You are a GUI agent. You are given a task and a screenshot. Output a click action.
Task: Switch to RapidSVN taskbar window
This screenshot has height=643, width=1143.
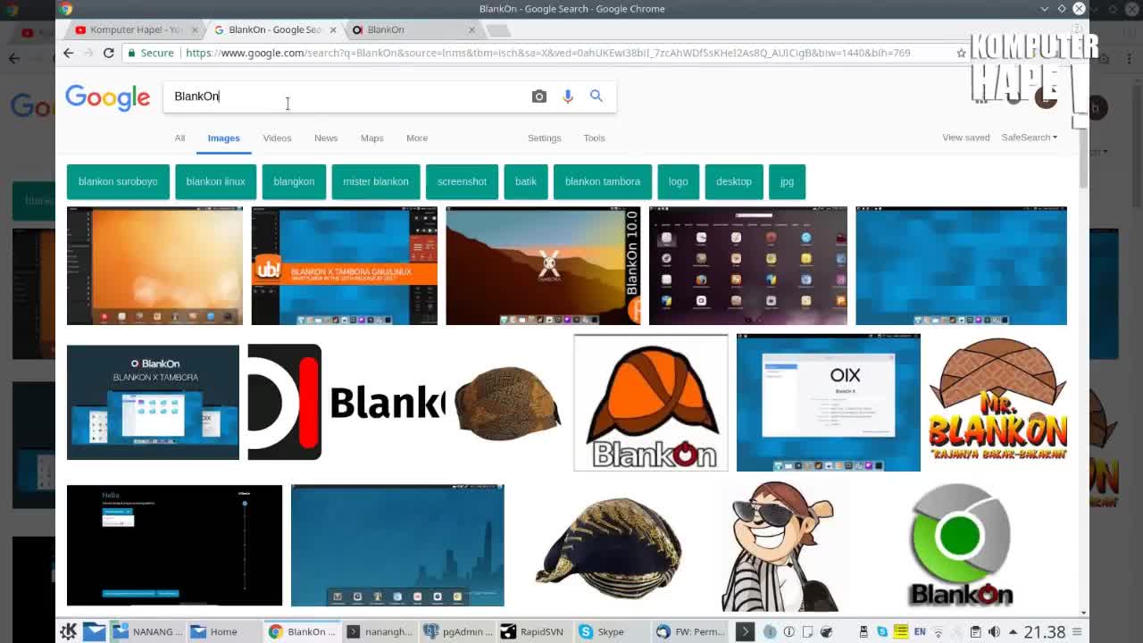pos(535,631)
